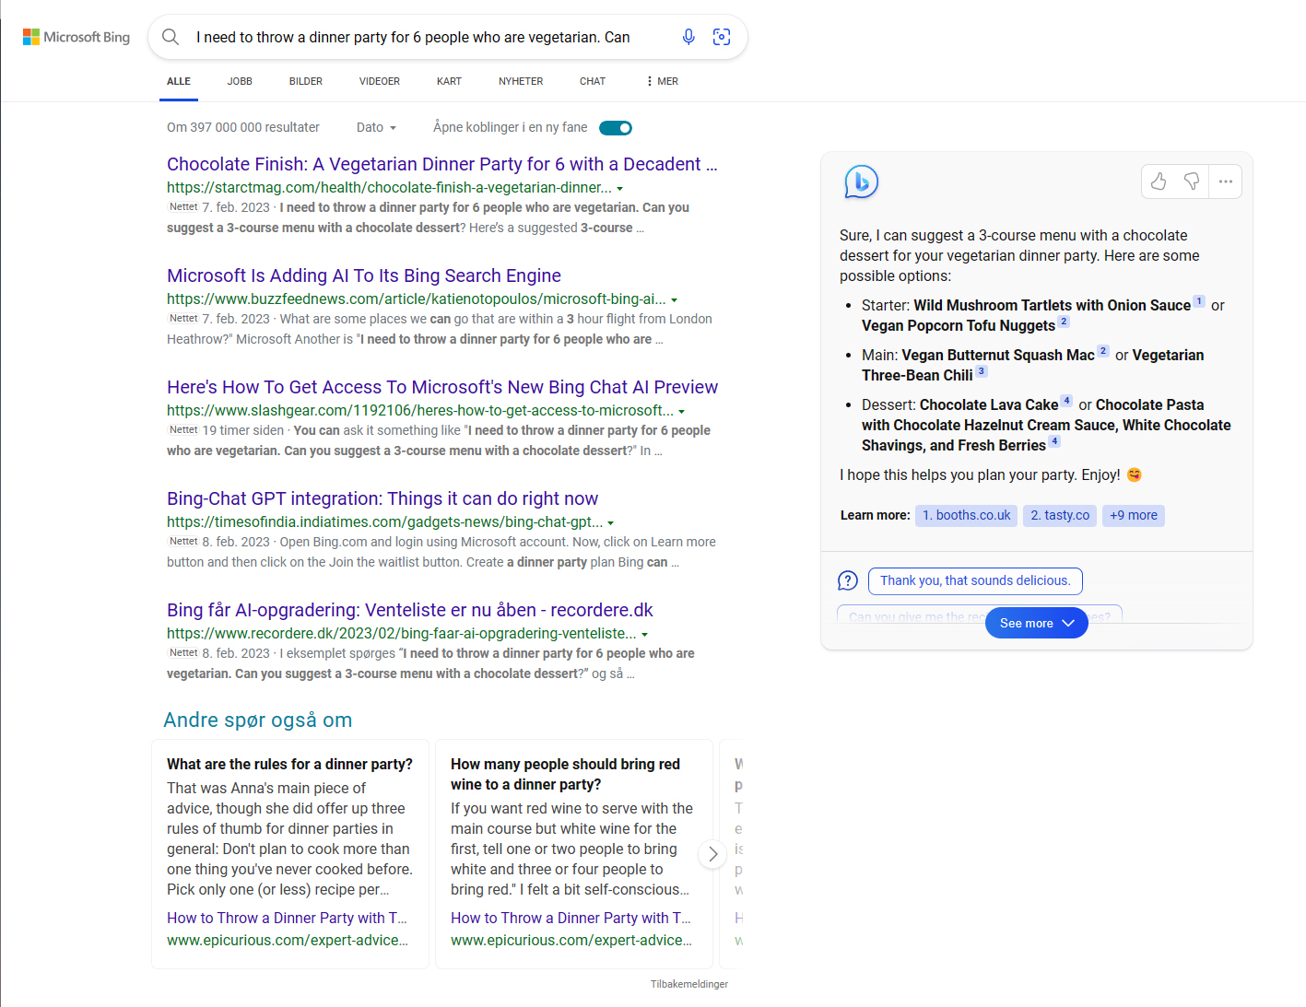Click the question mark suggestion icon

point(848,580)
